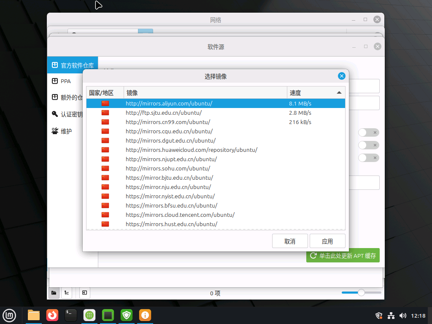This screenshot has width=432, height=324.
Task: Select the mirrors.aliyun.com mirror row
Action: (216, 103)
